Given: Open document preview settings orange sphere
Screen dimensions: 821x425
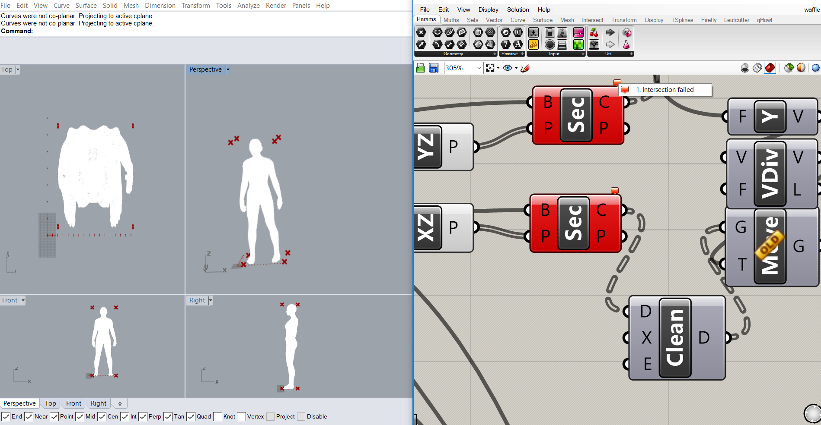Looking at the screenshot, I should (801, 68).
